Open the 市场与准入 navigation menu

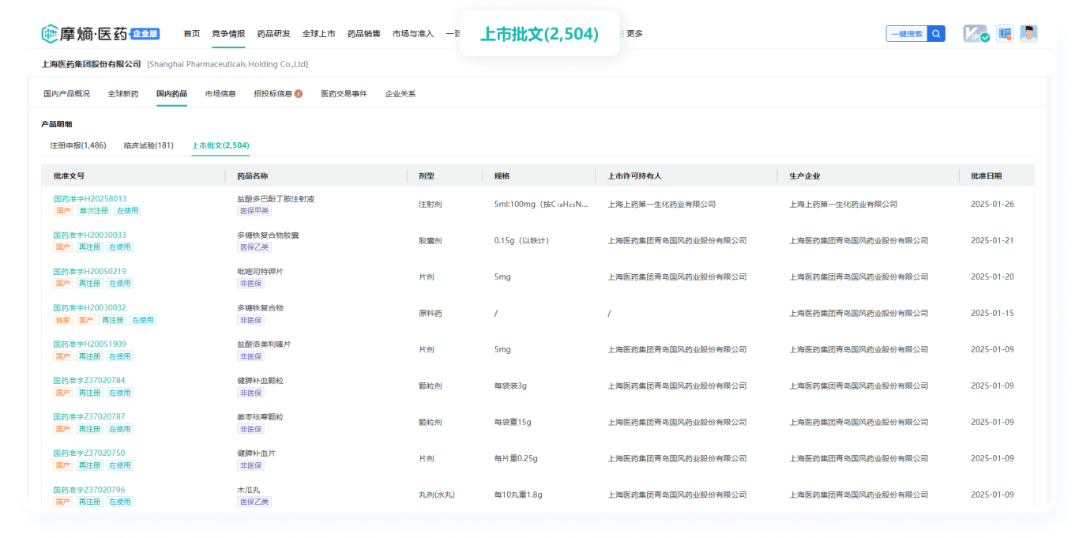(x=413, y=33)
